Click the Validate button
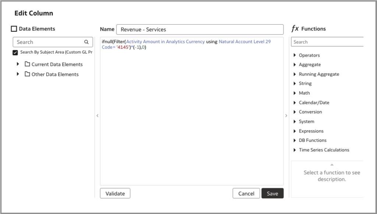This screenshot has height=214, width=377. (114, 193)
